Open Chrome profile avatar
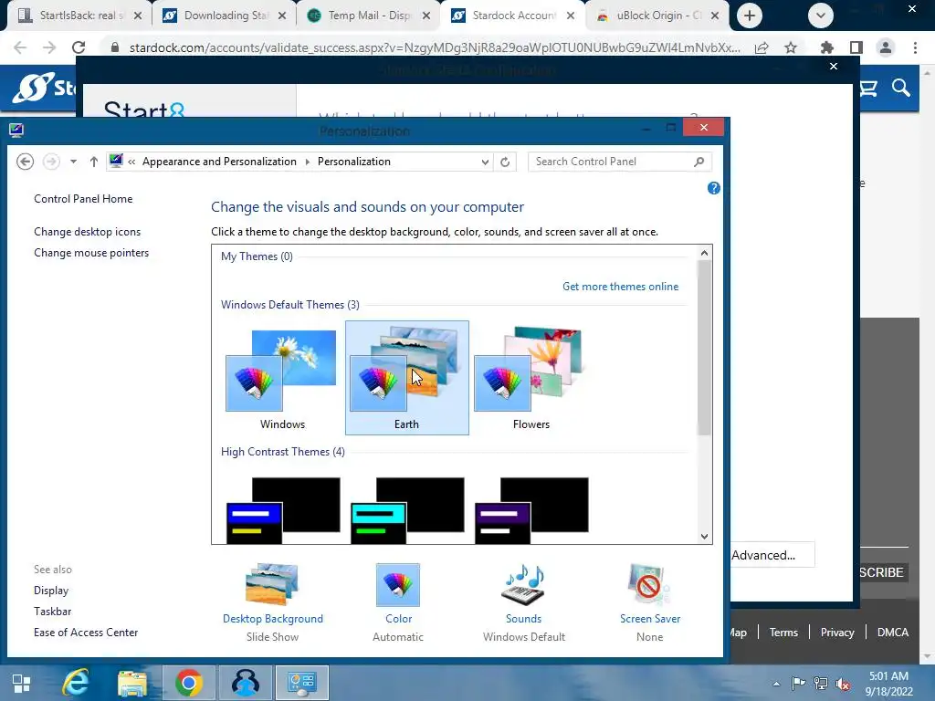The width and height of the screenshot is (935, 701). (886, 47)
